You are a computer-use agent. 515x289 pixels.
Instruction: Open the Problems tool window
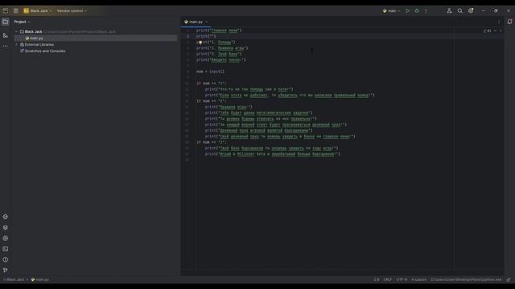(x=6, y=259)
